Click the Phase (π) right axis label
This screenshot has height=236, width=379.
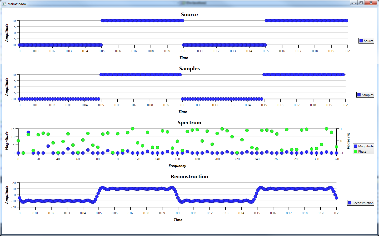pyautogui.click(x=348, y=141)
